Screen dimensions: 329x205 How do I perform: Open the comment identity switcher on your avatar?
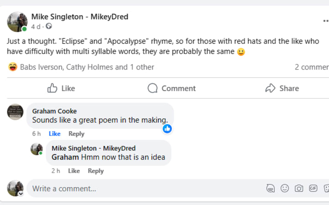pyautogui.click(x=21, y=194)
